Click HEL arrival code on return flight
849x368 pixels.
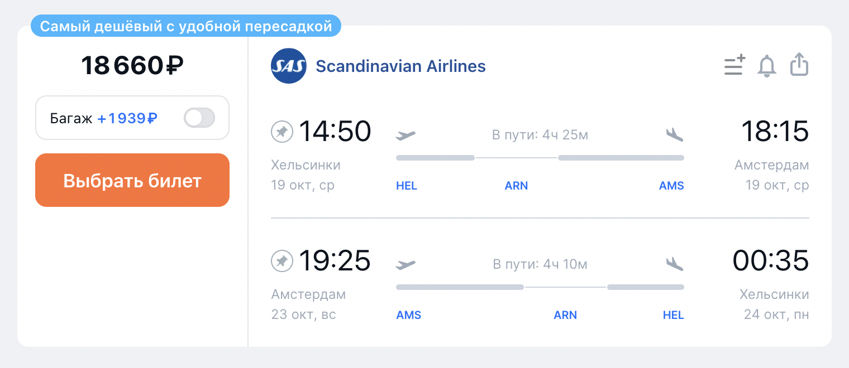pyautogui.click(x=673, y=315)
